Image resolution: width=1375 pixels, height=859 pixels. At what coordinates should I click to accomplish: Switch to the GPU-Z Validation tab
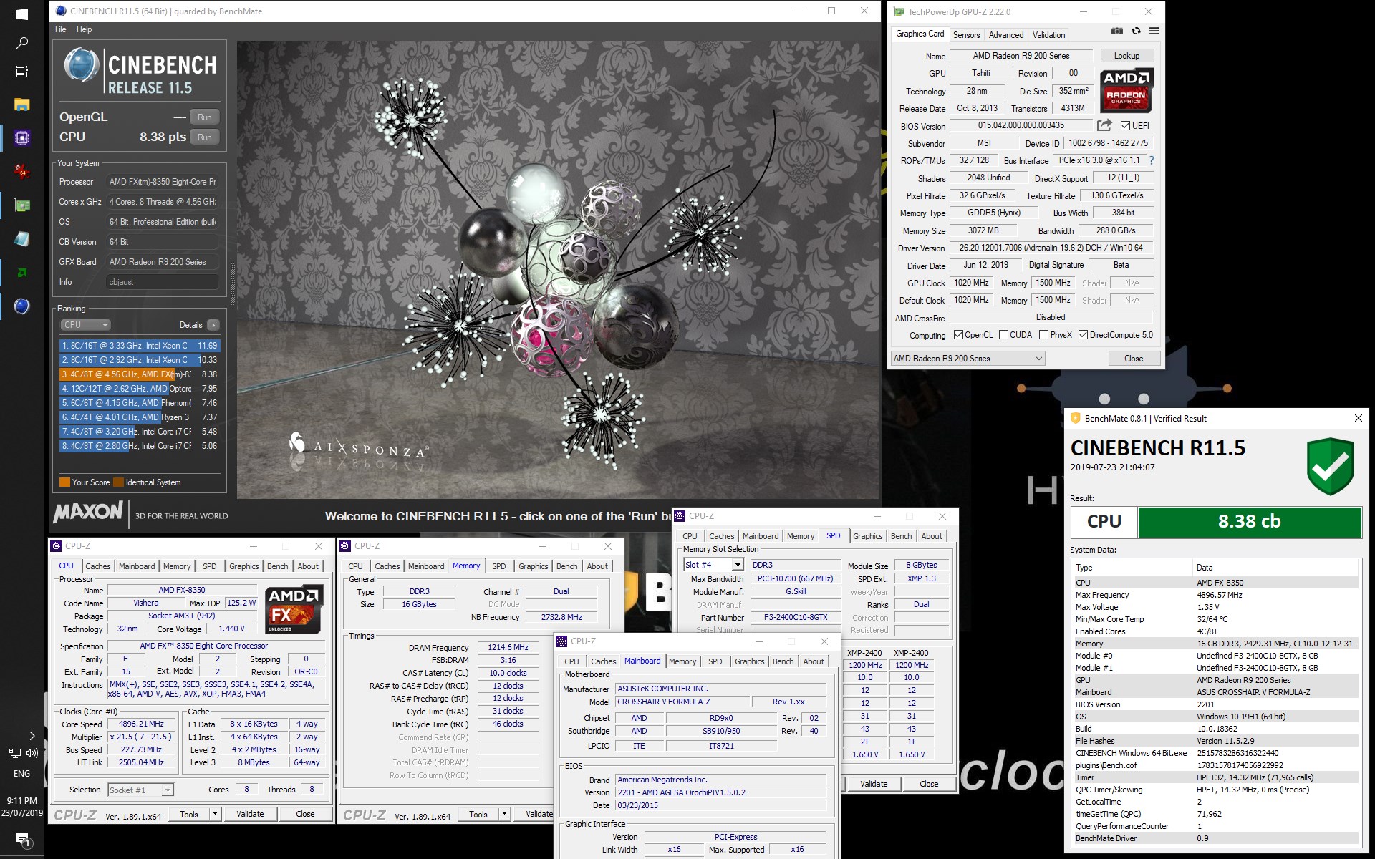(x=1048, y=34)
